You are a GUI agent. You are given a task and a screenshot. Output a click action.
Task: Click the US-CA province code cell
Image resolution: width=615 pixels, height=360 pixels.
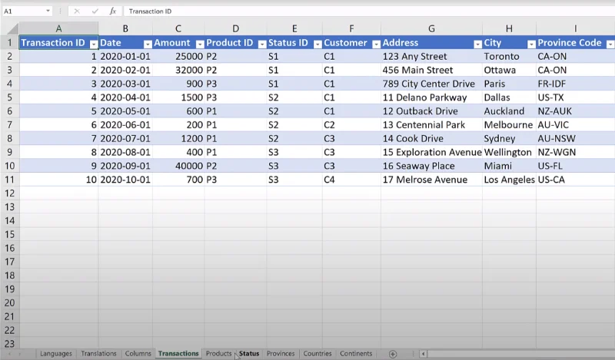coord(575,180)
